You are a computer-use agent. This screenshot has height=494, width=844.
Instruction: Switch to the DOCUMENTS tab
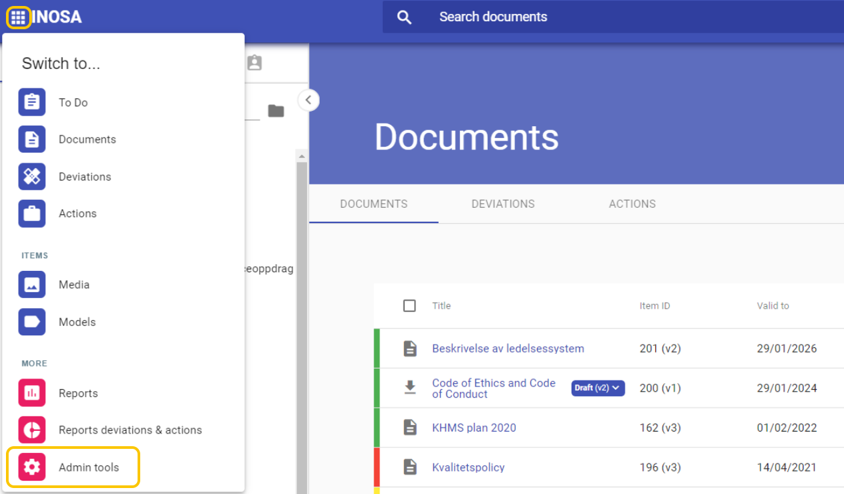(373, 204)
